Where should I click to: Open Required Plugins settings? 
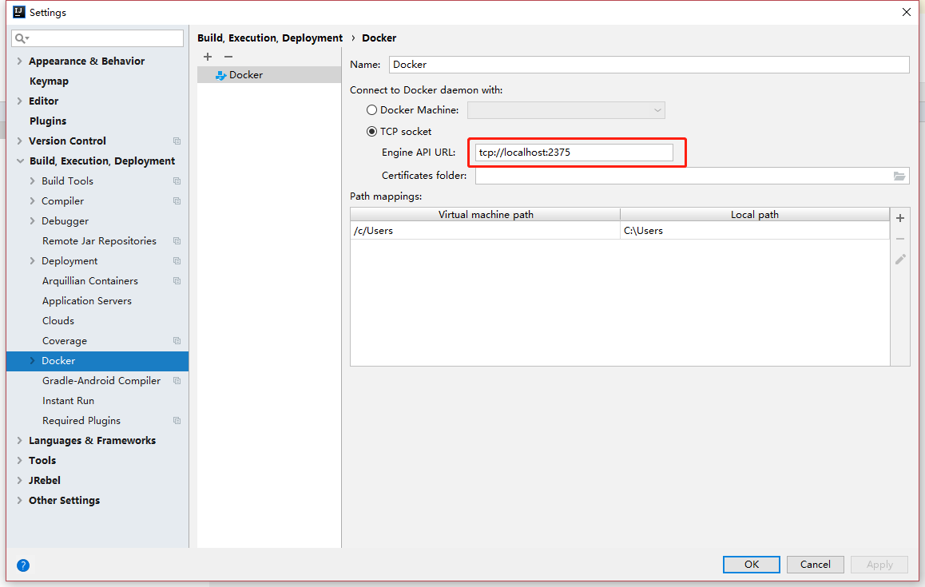[x=81, y=421]
